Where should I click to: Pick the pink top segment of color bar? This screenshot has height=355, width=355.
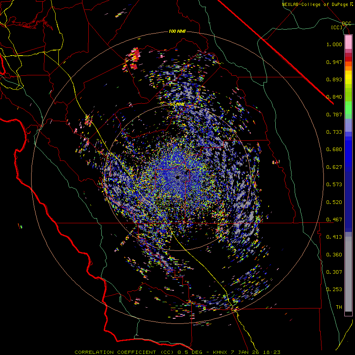[348, 42]
